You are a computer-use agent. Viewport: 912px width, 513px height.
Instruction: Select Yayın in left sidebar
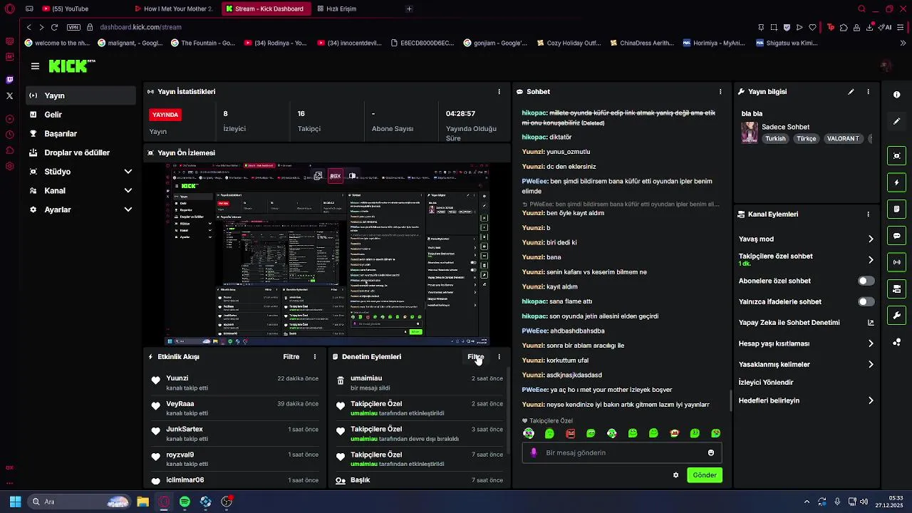[81, 95]
